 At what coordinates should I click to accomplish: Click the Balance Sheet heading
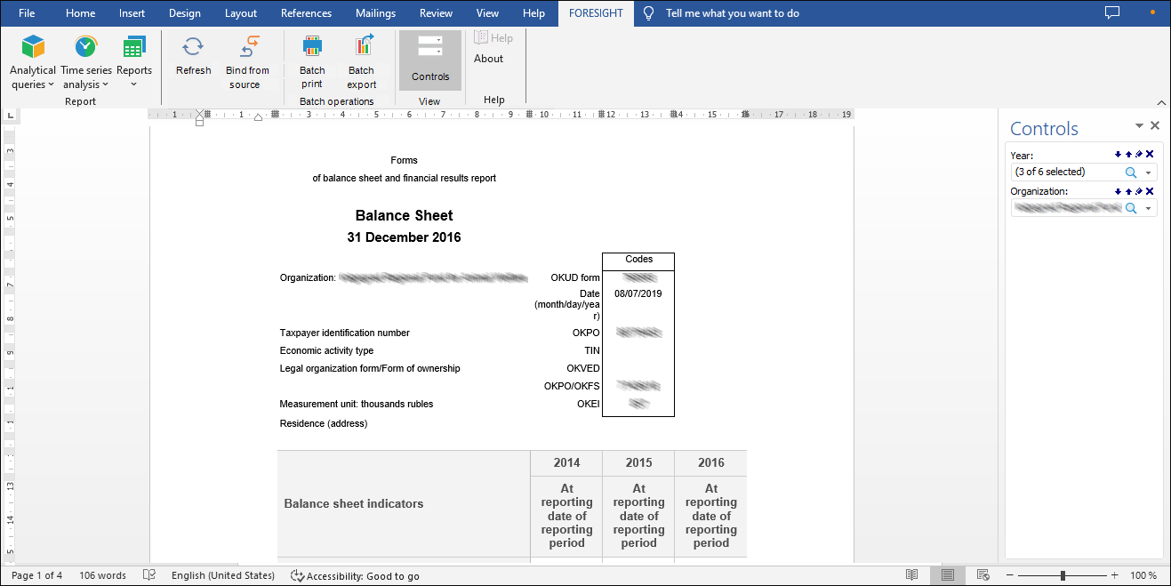coord(404,215)
